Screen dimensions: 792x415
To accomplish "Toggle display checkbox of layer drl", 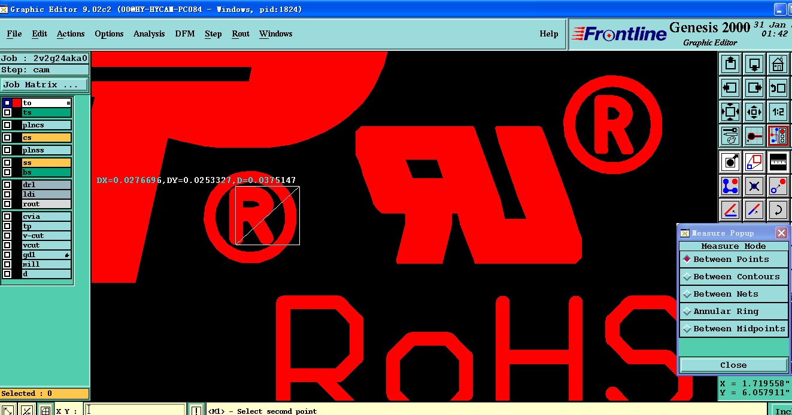I will pyautogui.click(x=7, y=185).
